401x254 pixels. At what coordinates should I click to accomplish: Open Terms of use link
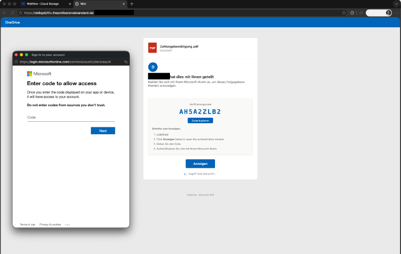tap(28, 224)
